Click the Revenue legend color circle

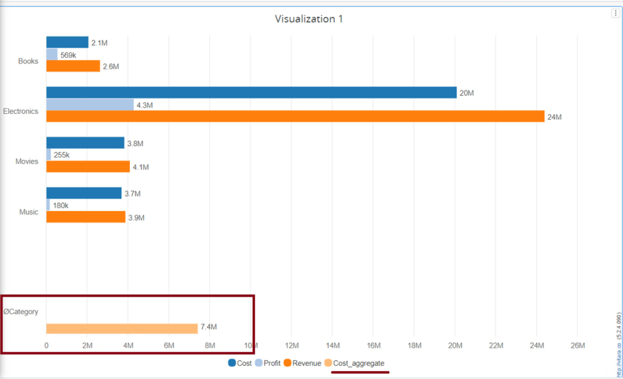pyautogui.click(x=288, y=363)
